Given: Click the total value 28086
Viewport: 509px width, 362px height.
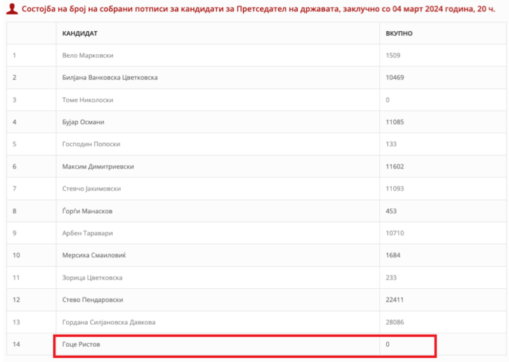Looking at the screenshot, I should pos(394,323).
